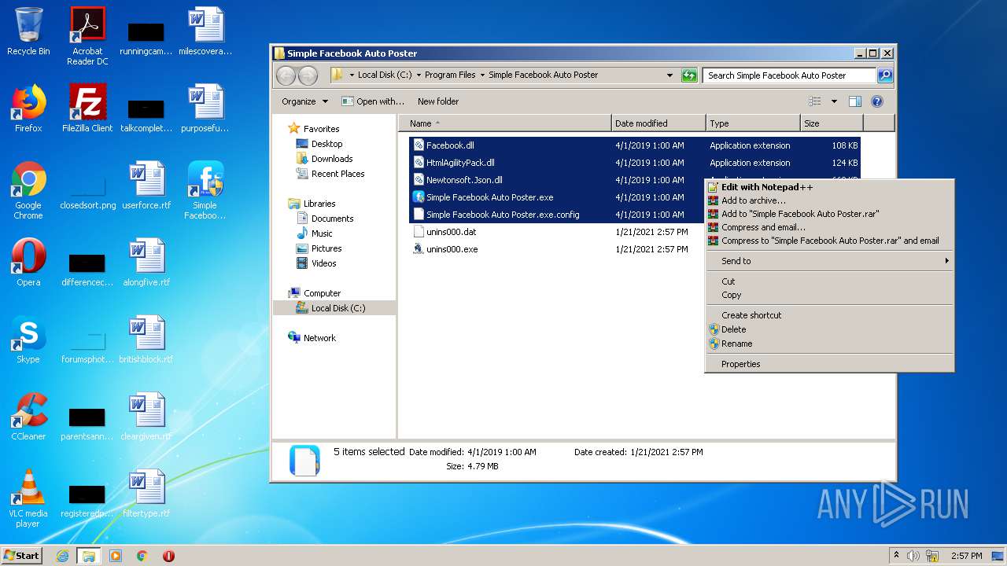The height and width of the screenshot is (566, 1007).
Task: Open CCleaner desktop shortcut
Action: 28,417
